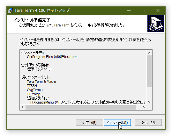Click the 追加プラグイン line
The width and height of the screenshot is (172, 136).
coord(38,98)
